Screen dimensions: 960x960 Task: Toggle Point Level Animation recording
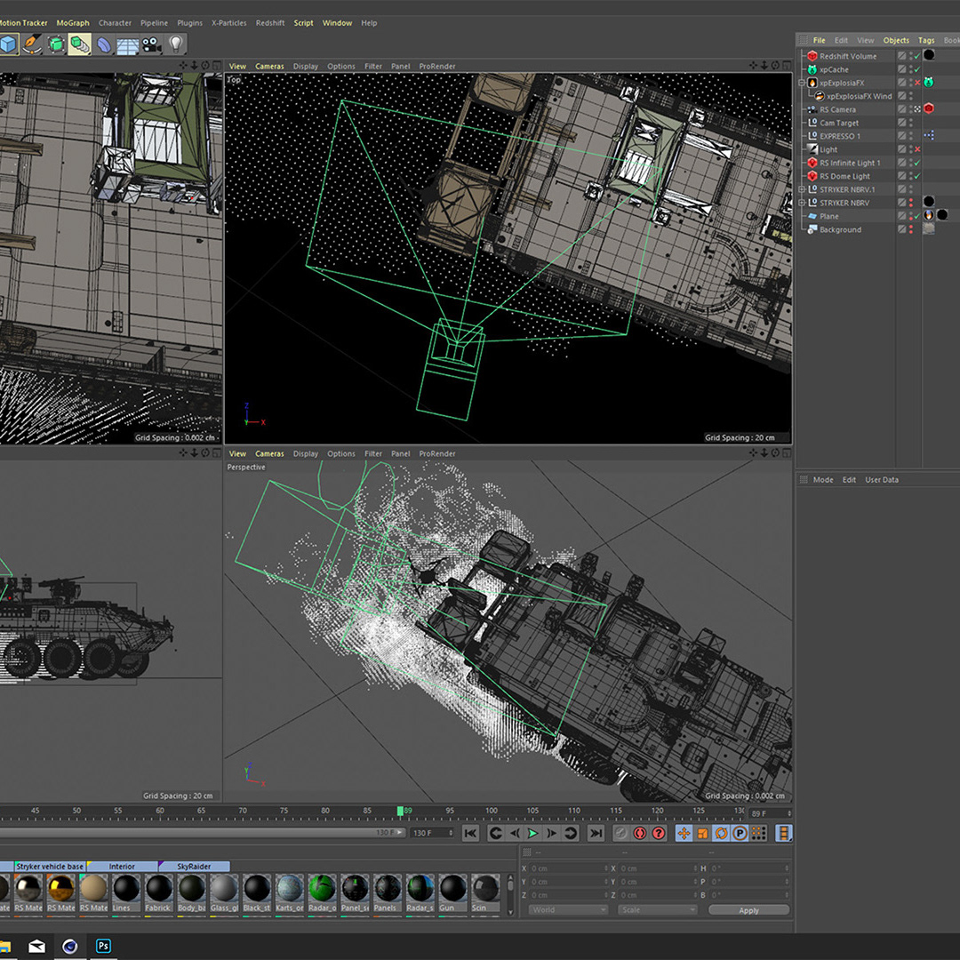click(x=758, y=833)
